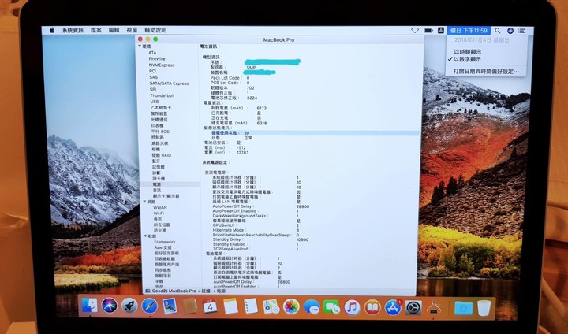Select 電源 power item in sidebar
Screen dimensions: 568x334
point(157,184)
